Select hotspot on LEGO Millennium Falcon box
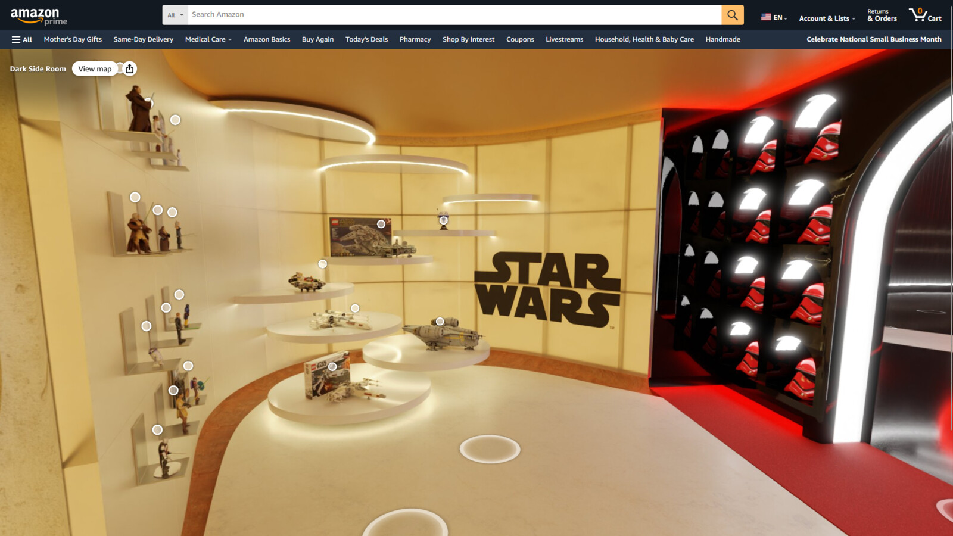 (381, 225)
